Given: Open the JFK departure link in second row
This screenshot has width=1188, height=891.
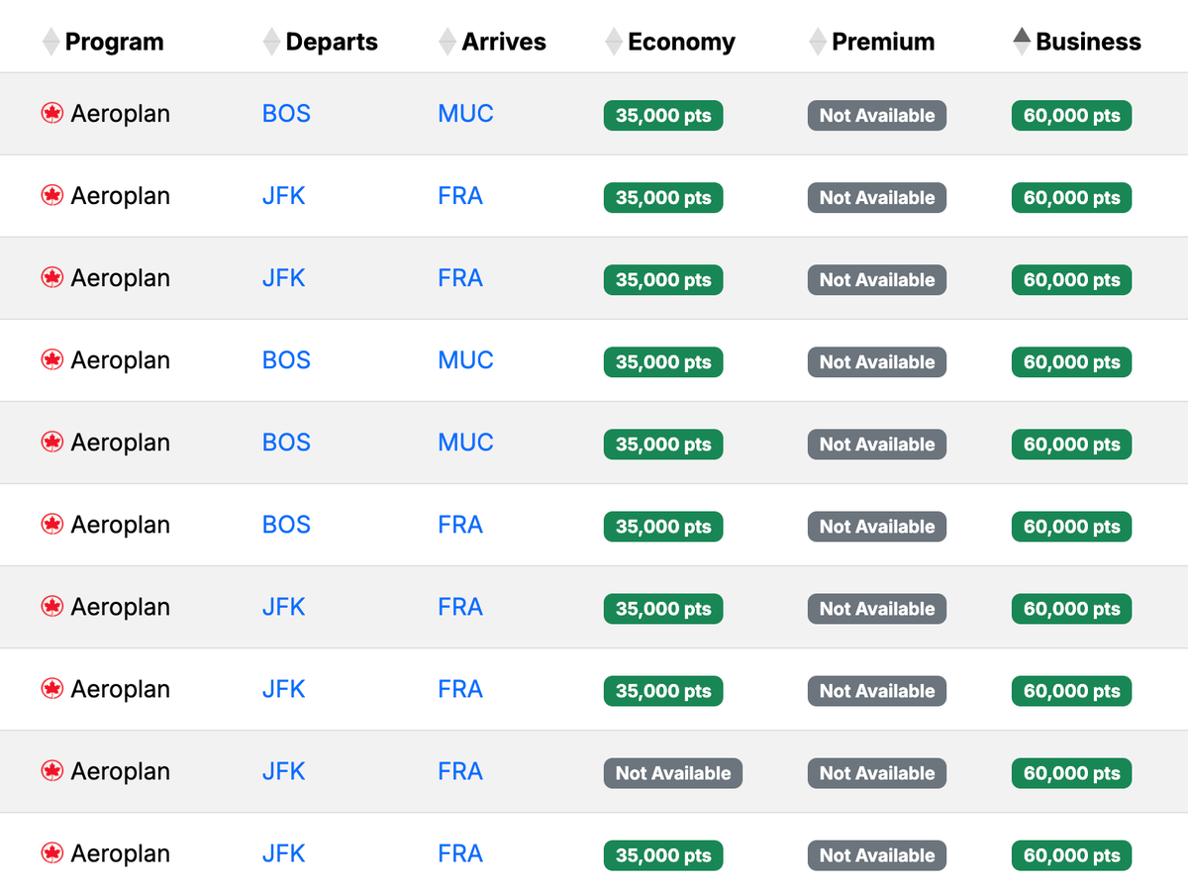Looking at the screenshot, I should point(283,196).
